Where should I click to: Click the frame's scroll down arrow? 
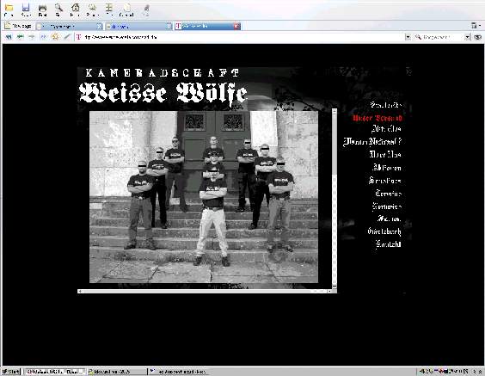click(335, 286)
